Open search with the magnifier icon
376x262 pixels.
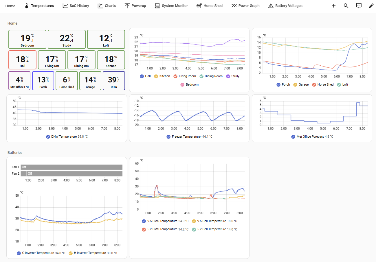[346, 6]
